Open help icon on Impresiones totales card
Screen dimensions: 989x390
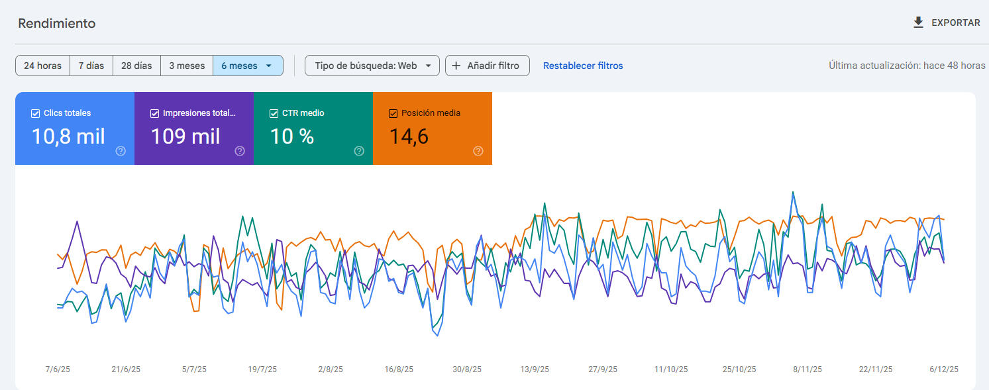click(240, 151)
